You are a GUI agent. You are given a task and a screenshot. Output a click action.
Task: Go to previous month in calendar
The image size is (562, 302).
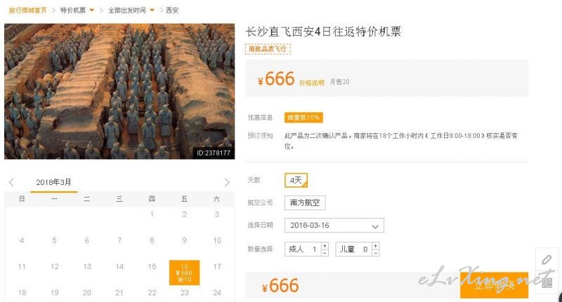click(11, 182)
